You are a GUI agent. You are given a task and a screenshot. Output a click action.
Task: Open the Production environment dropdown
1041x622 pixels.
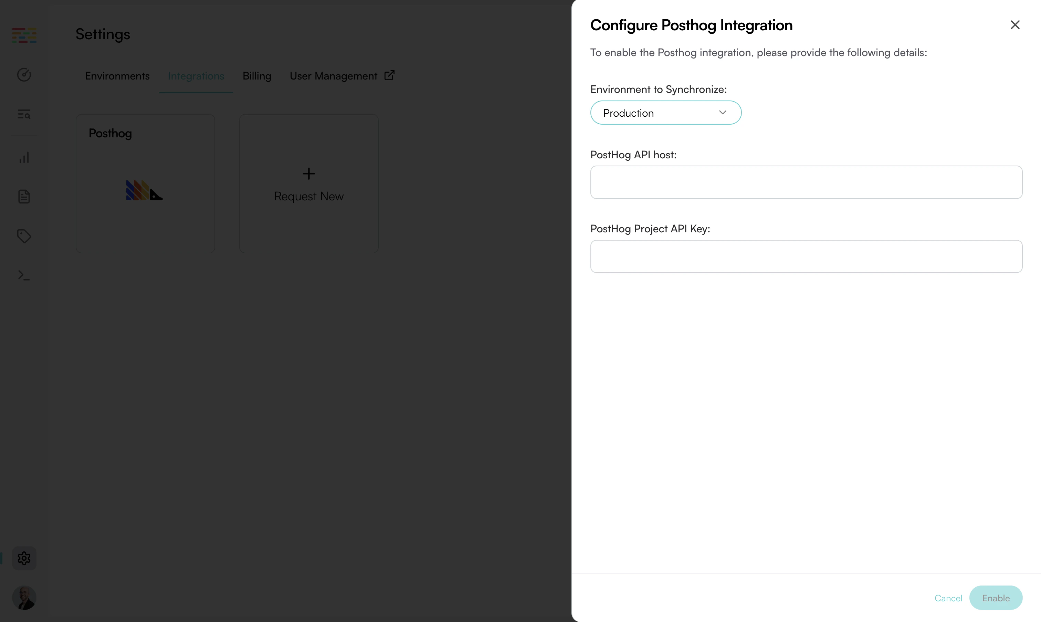tap(665, 113)
